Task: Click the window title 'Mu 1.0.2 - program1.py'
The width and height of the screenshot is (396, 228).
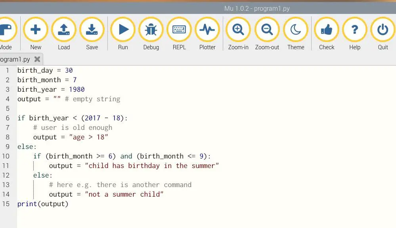Action: [257, 8]
